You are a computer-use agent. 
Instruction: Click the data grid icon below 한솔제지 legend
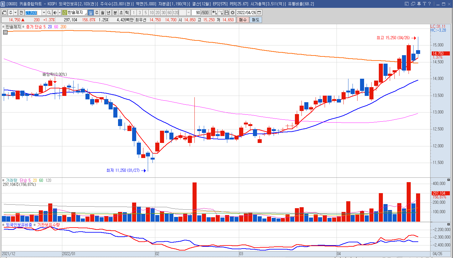(x=5, y=32)
